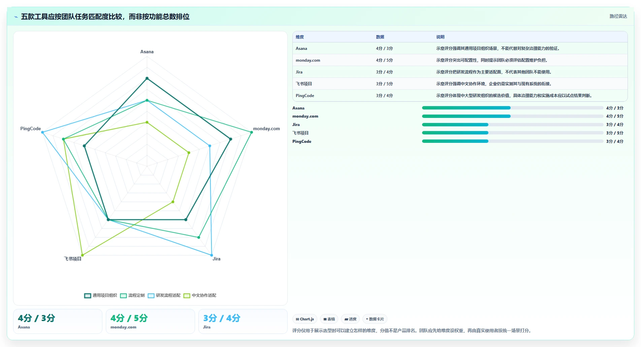641x347 pixels.
Task: Click the 维度 table column header
Action: 300,37
